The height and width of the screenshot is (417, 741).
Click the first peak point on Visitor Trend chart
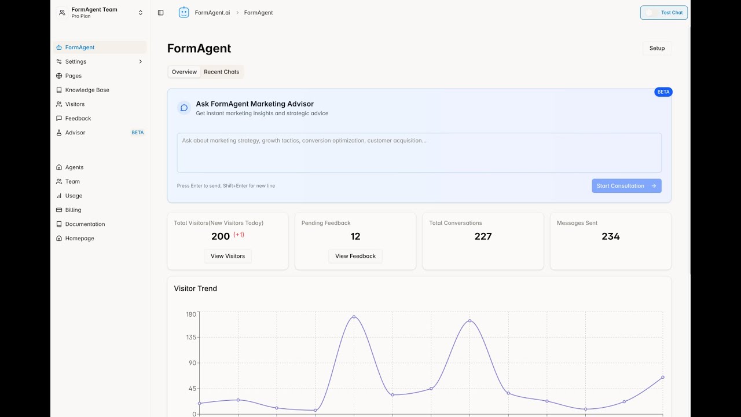pyautogui.click(x=354, y=317)
